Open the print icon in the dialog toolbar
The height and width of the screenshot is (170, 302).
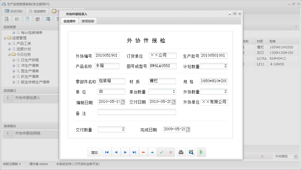point(181,152)
